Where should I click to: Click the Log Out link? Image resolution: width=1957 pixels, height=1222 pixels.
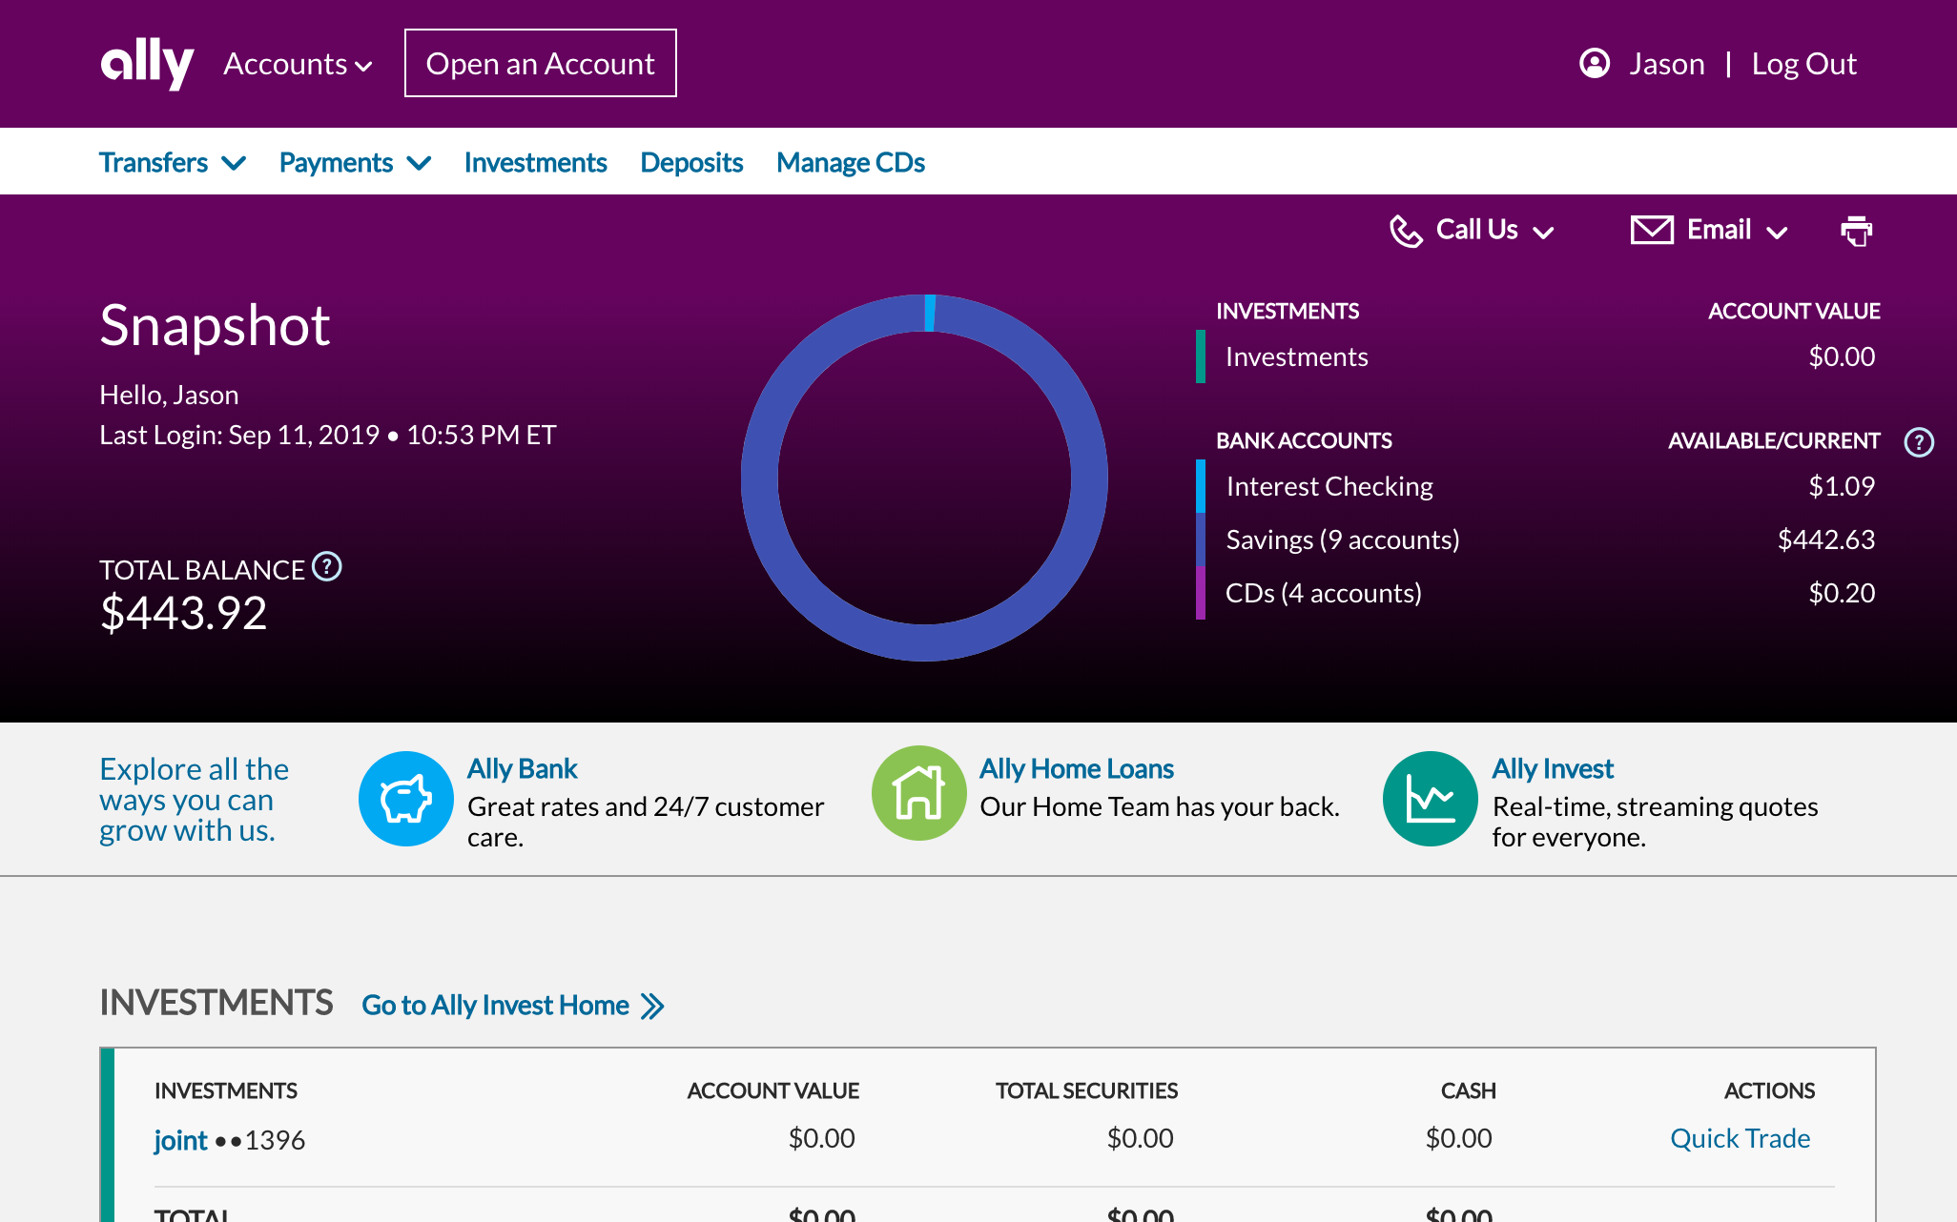1803,64
